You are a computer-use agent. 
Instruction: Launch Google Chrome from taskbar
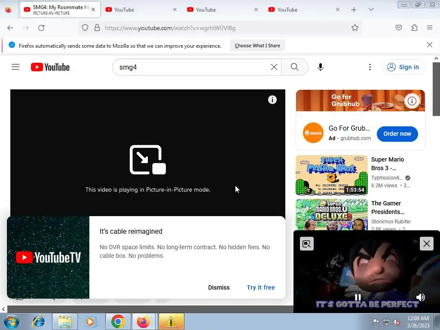(118, 321)
